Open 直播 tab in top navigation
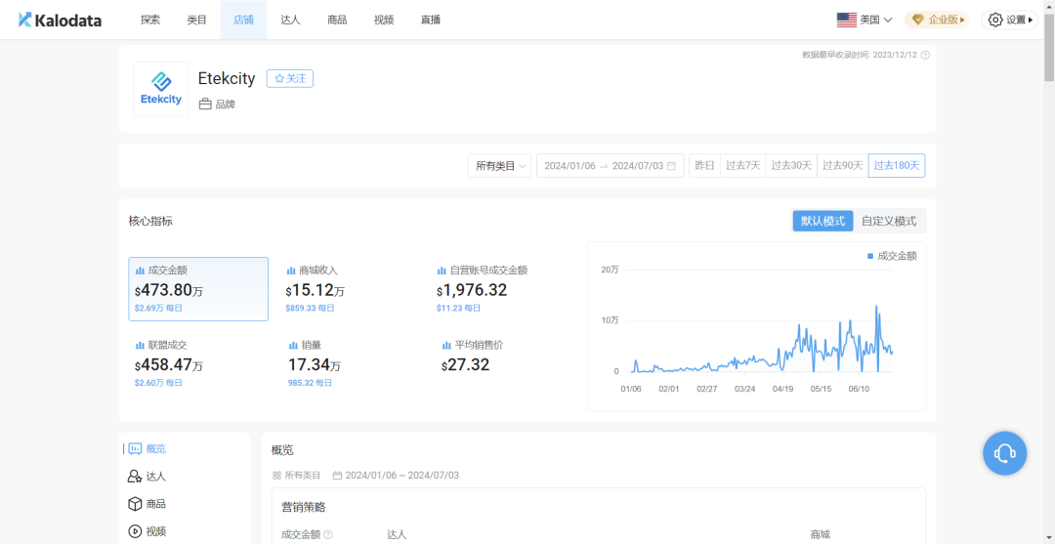Screen dimensions: 1055x544 click(x=430, y=20)
